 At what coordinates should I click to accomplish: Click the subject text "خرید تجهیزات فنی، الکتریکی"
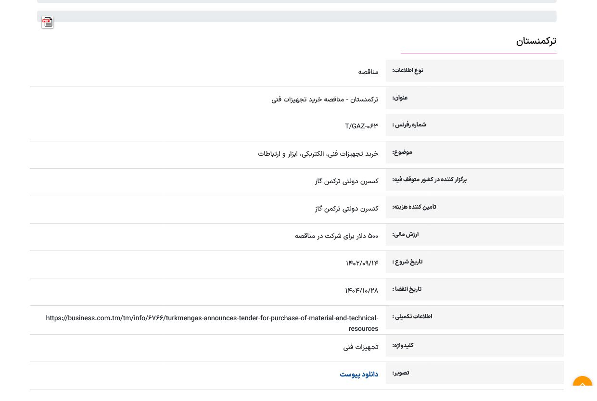[318, 154]
